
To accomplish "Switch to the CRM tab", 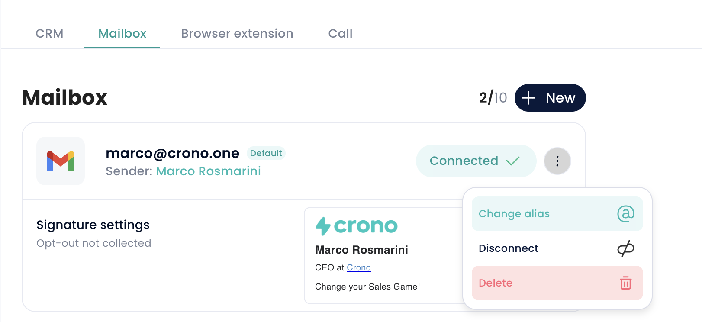I will [x=49, y=34].
